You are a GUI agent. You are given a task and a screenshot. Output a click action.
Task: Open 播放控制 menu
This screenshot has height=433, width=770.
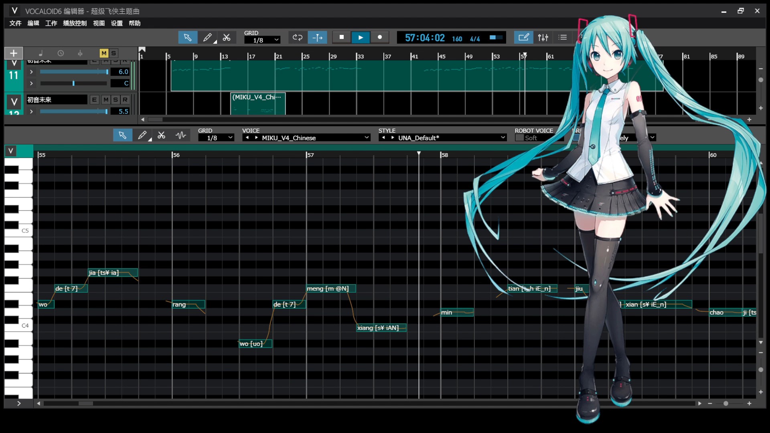tap(75, 23)
